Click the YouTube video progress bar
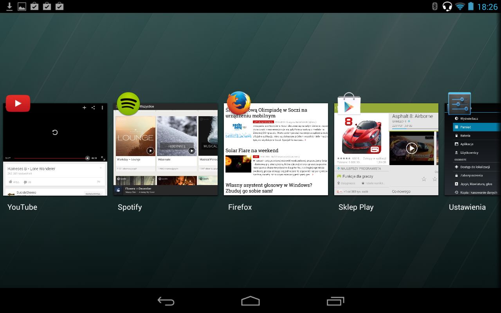This screenshot has height=313, width=501. pos(52,158)
